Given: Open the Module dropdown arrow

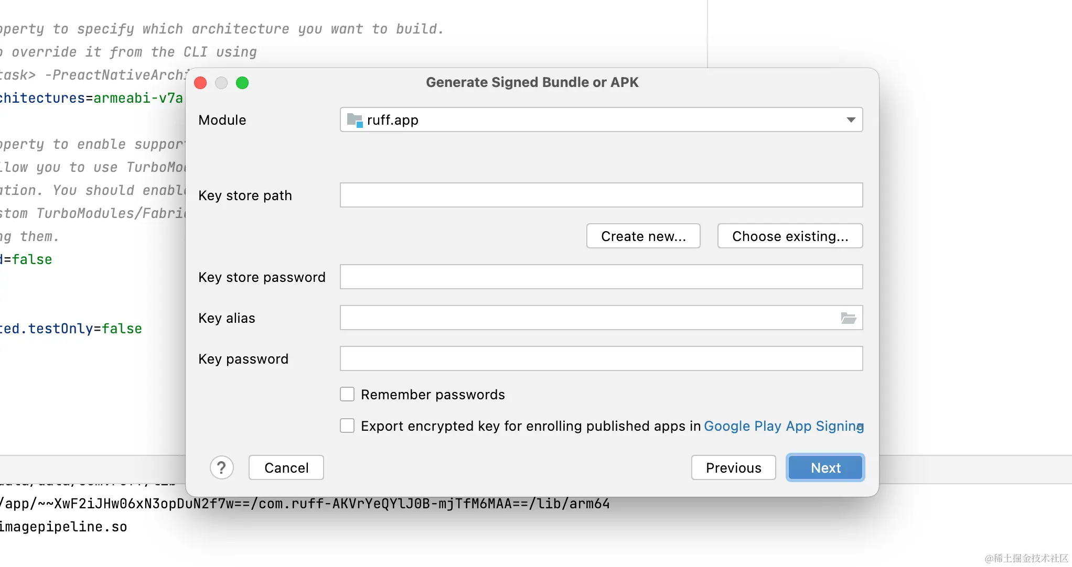Looking at the screenshot, I should (851, 120).
